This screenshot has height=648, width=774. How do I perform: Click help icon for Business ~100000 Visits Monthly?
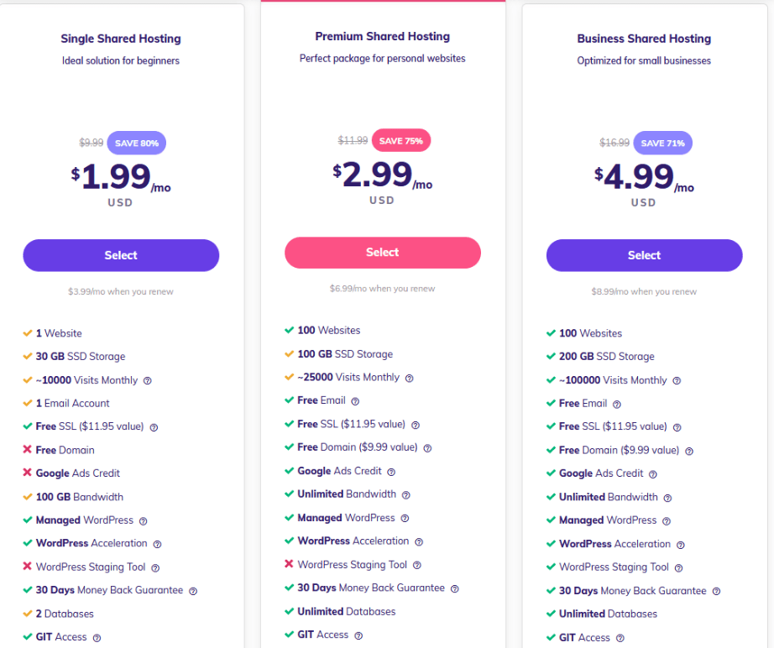point(677,380)
